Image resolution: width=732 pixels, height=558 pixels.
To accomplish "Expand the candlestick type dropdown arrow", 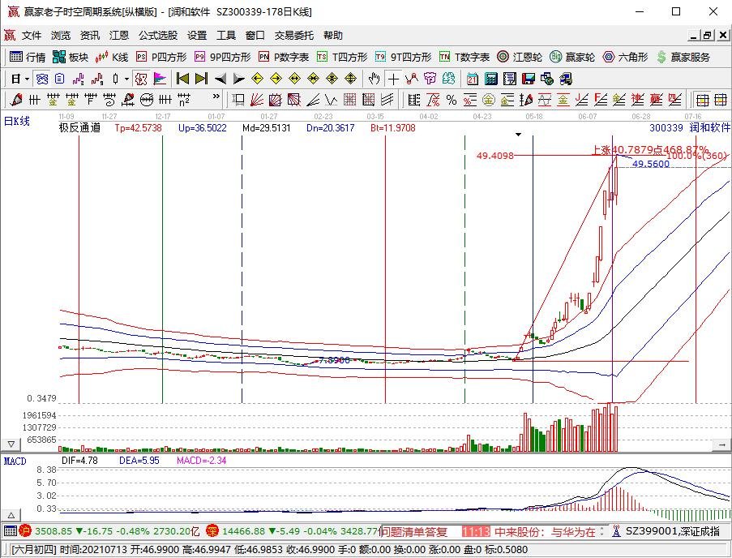I will coord(126,79).
